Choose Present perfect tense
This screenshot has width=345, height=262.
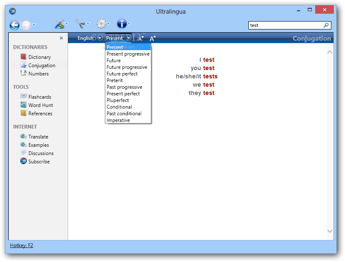(128, 94)
